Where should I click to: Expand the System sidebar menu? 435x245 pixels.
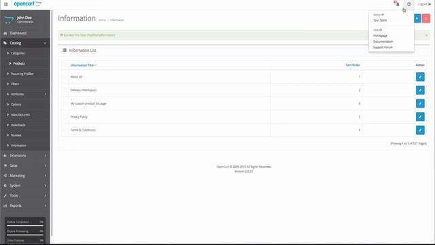25,186
